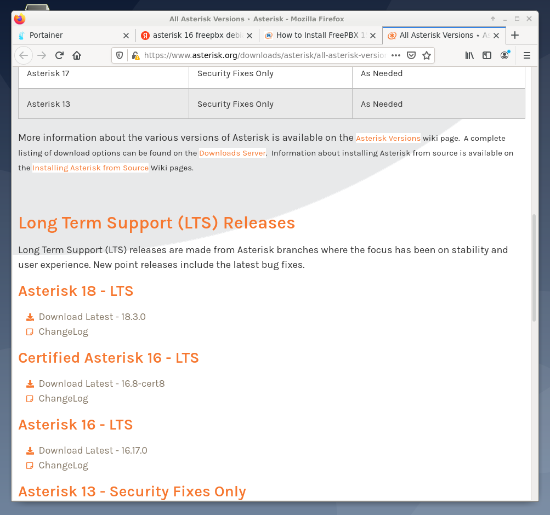The image size is (550, 515).
Task: Click the forward navigation arrow
Action: coord(42,55)
